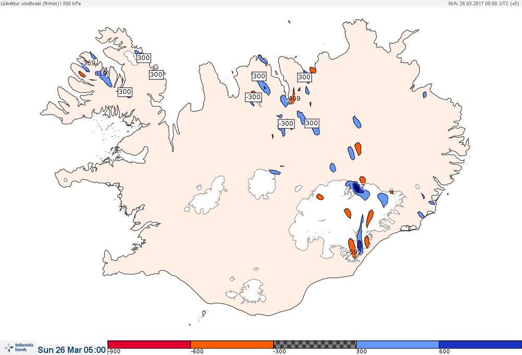This screenshot has height=355, width=522.
Task: Click the 'N/A: 26.03.2017 00:00 UTC (+5)' timestamp
Action: pos(483,3)
